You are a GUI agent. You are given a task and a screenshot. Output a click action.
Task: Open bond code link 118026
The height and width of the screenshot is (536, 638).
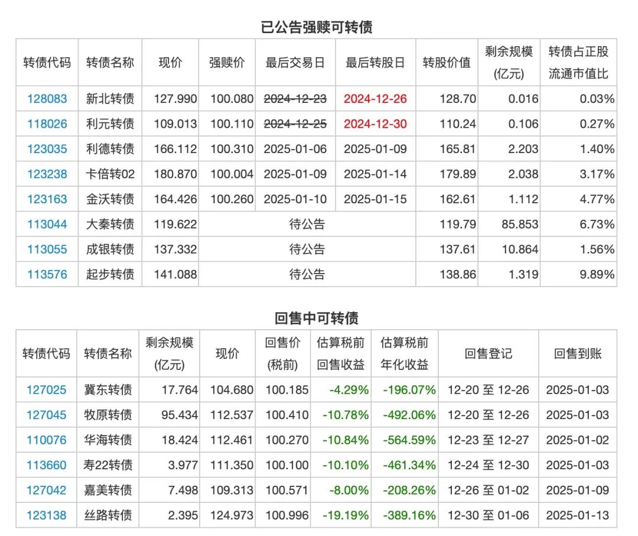click(47, 124)
